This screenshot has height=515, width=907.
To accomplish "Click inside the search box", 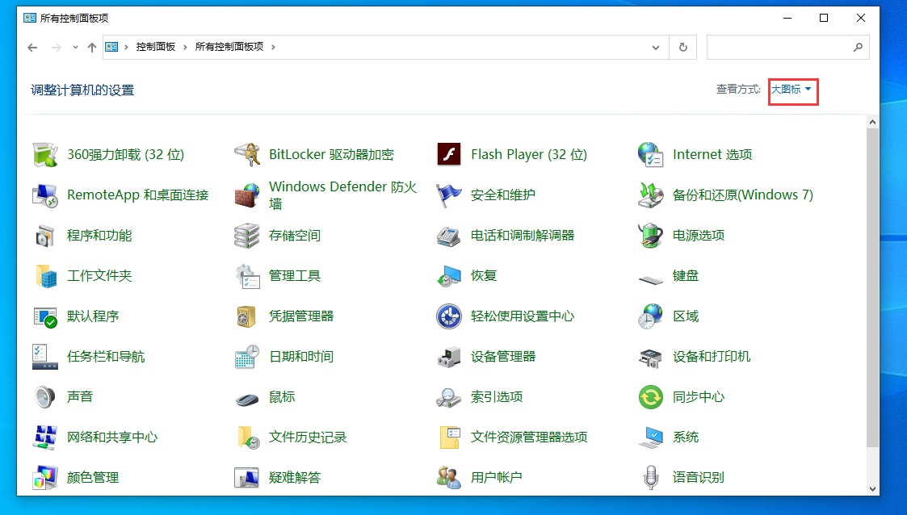I will click(x=775, y=47).
